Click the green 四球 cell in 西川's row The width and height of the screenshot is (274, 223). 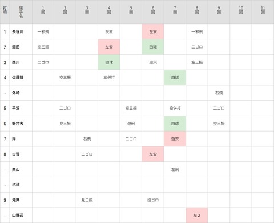point(109,62)
